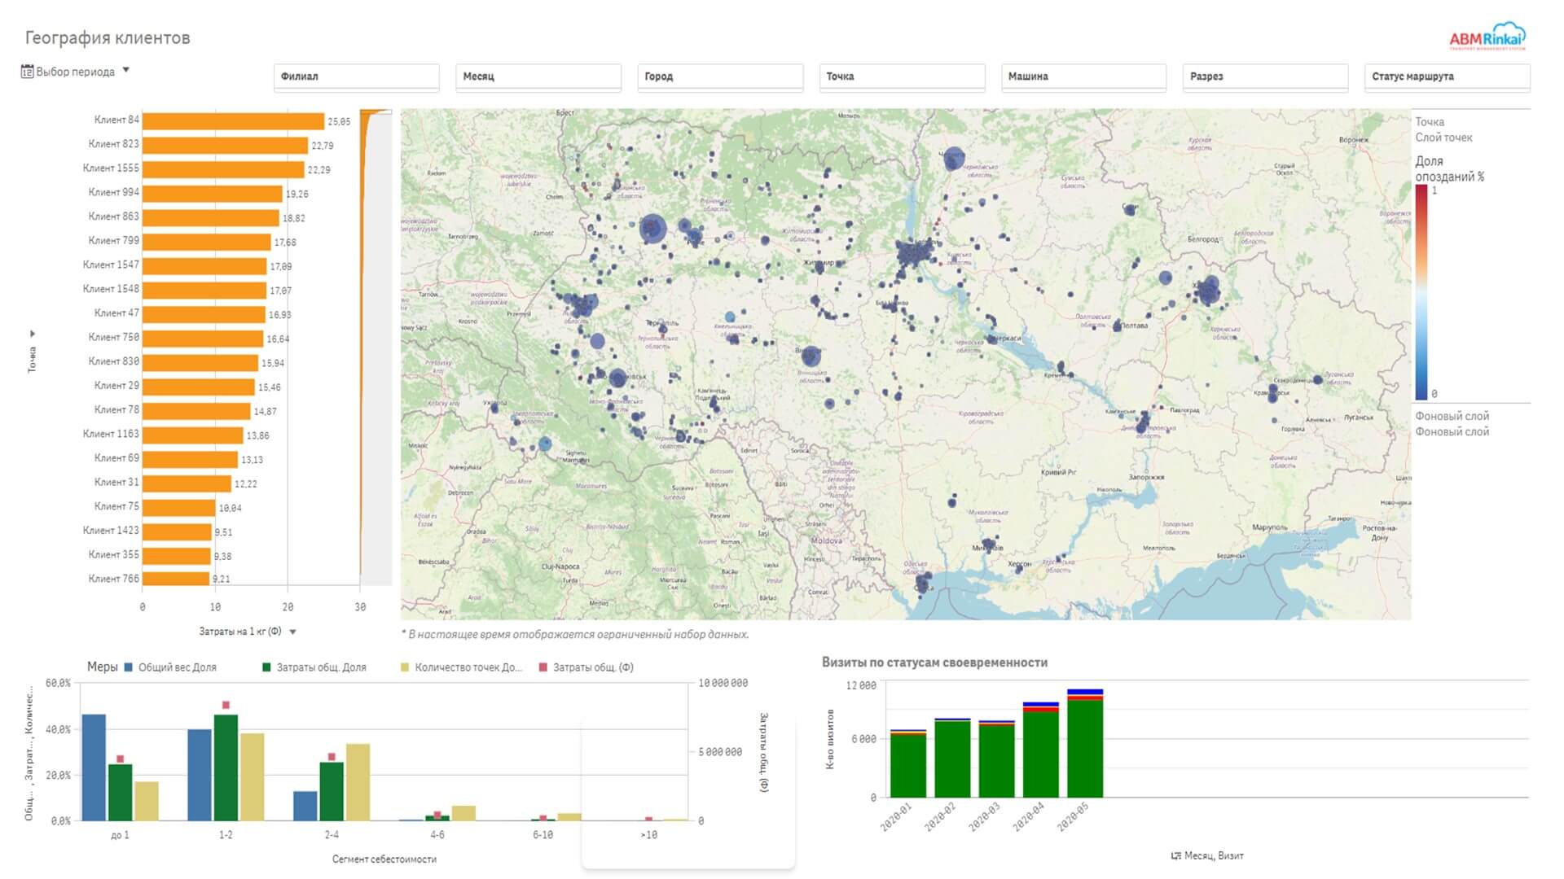This screenshot has height=879, width=1564.
Task: Toggle the Количество точек legend entry
Action: (x=461, y=667)
